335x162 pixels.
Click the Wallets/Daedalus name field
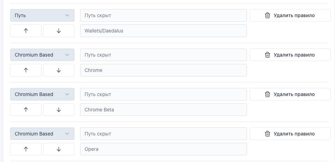tap(163, 31)
